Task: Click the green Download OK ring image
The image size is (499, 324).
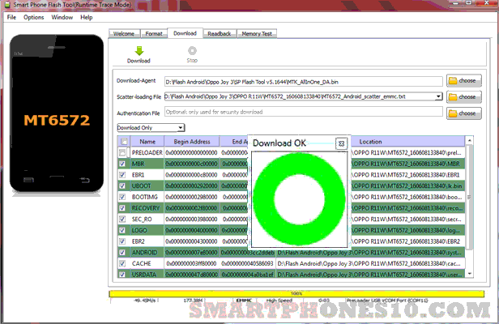Action: tap(299, 199)
